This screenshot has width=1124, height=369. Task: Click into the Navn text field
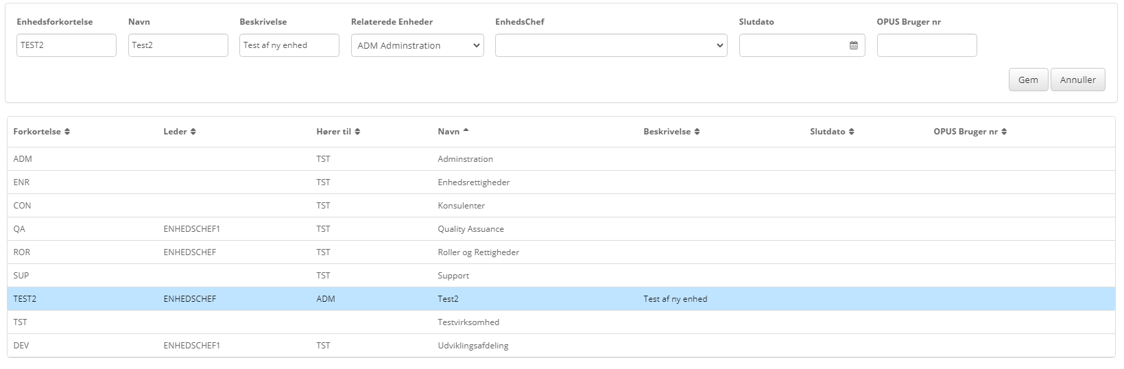[x=178, y=45]
